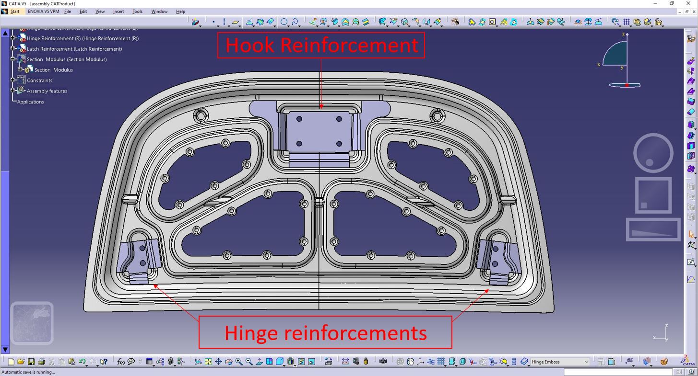
Task: Click the Fit All In view icon
Action: click(x=208, y=362)
